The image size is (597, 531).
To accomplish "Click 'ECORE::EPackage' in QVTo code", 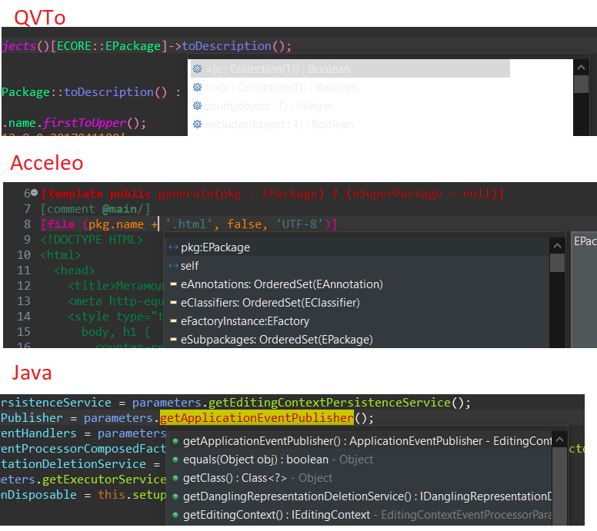I will pyautogui.click(x=108, y=46).
